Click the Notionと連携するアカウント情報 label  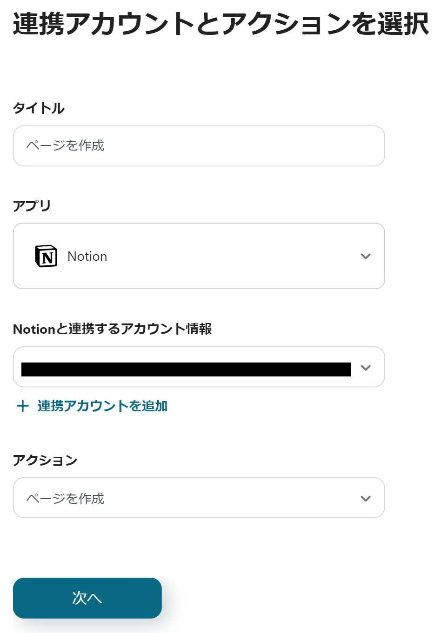coord(112,329)
